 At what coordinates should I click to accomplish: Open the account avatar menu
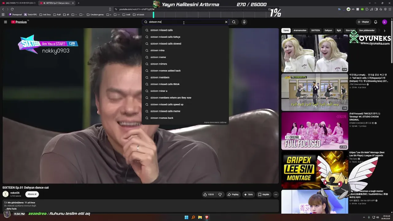click(x=384, y=22)
